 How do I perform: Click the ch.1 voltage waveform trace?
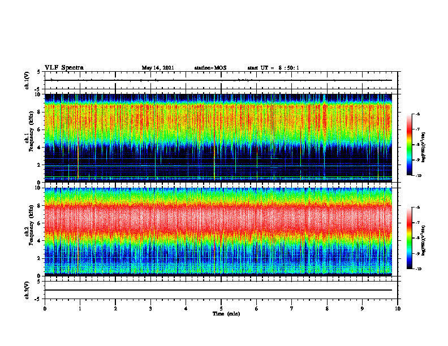click(x=218, y=80)
